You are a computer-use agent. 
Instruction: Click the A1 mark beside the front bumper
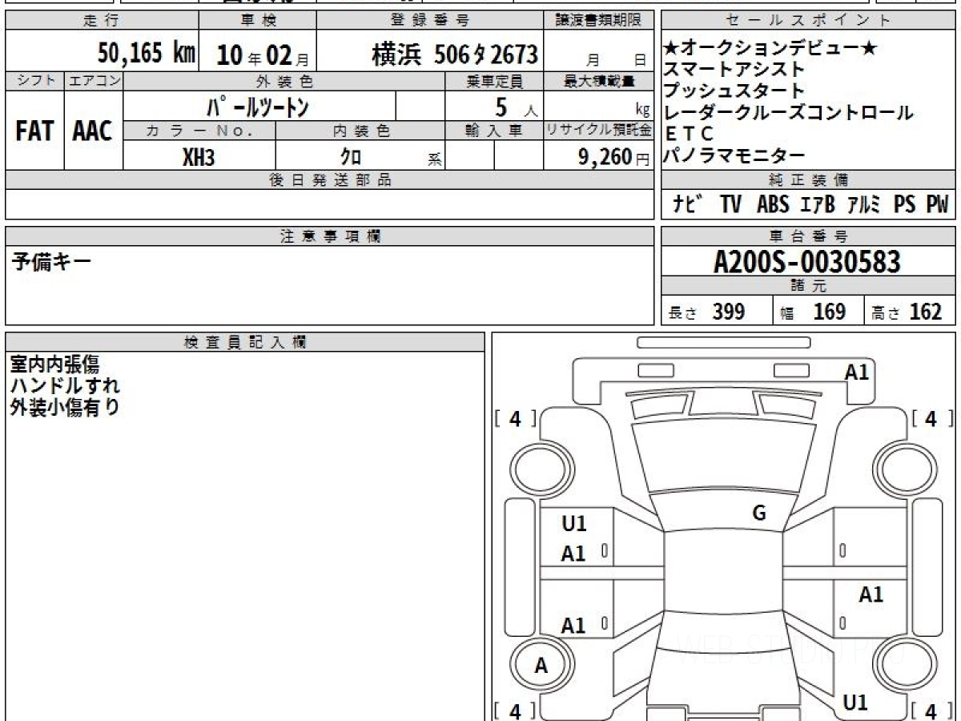856,372
